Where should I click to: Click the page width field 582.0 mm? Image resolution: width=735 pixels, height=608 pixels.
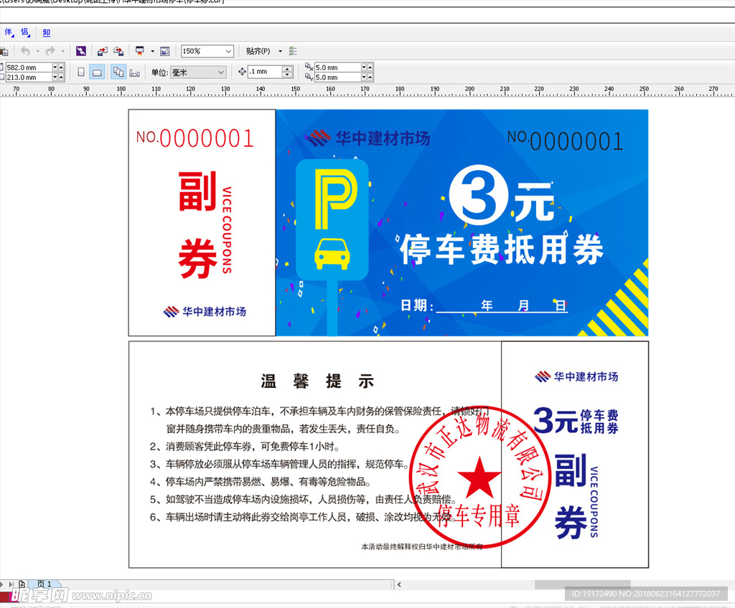point(29,67)
